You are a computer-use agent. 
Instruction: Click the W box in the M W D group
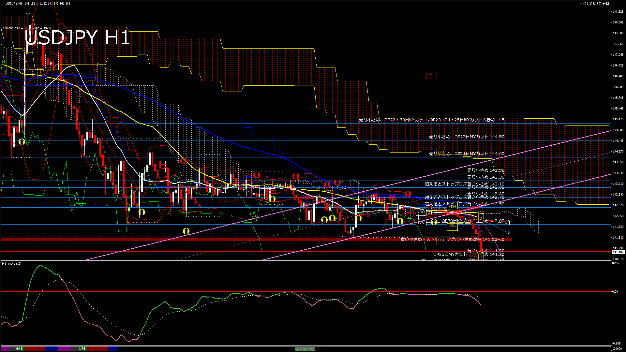coord(476,256)
